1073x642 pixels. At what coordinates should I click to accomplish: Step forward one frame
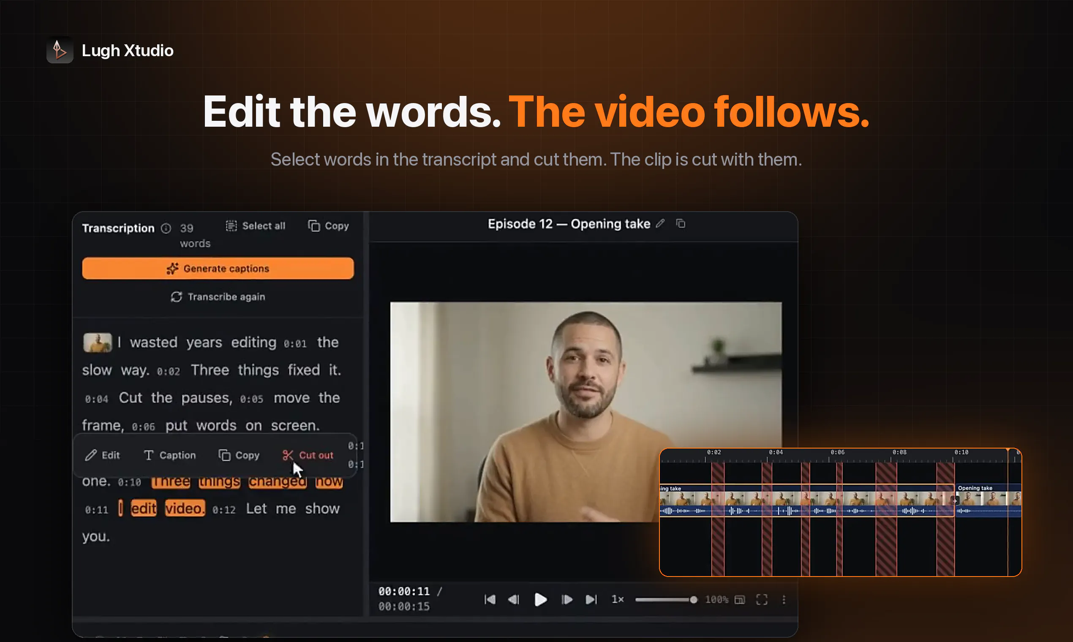coord(567,600)
